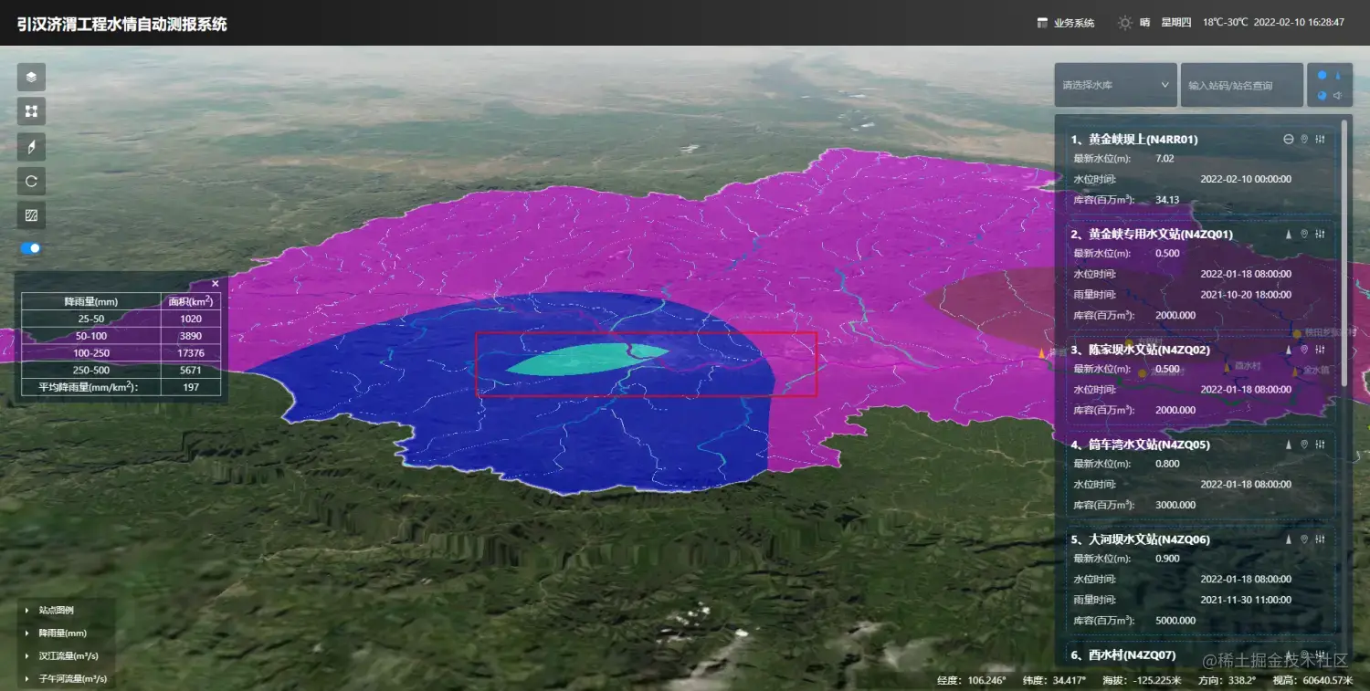
Task: Click storage value 34.13
Action: (1167, 200)
